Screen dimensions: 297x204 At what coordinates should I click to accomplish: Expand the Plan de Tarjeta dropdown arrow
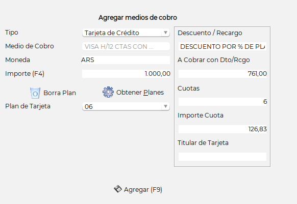tap(165, 106)
